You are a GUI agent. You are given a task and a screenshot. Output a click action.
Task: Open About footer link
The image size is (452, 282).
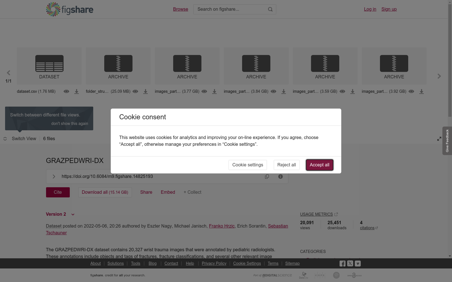click(95, 263)
